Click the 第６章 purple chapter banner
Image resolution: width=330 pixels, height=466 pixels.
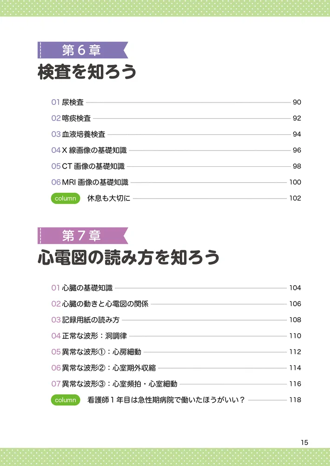(x=82, y=50)
